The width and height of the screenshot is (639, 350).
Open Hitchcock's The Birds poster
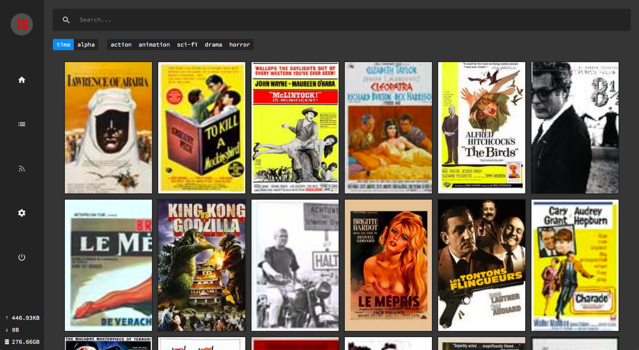[482, 128]
